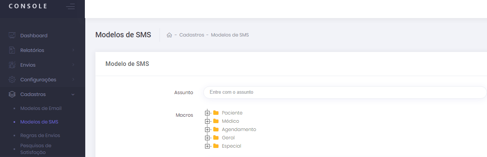Viewport: 487px width, 157px height.
Task: Toggle the sidebar with hamburger icon
Action: tap(70, 6)
